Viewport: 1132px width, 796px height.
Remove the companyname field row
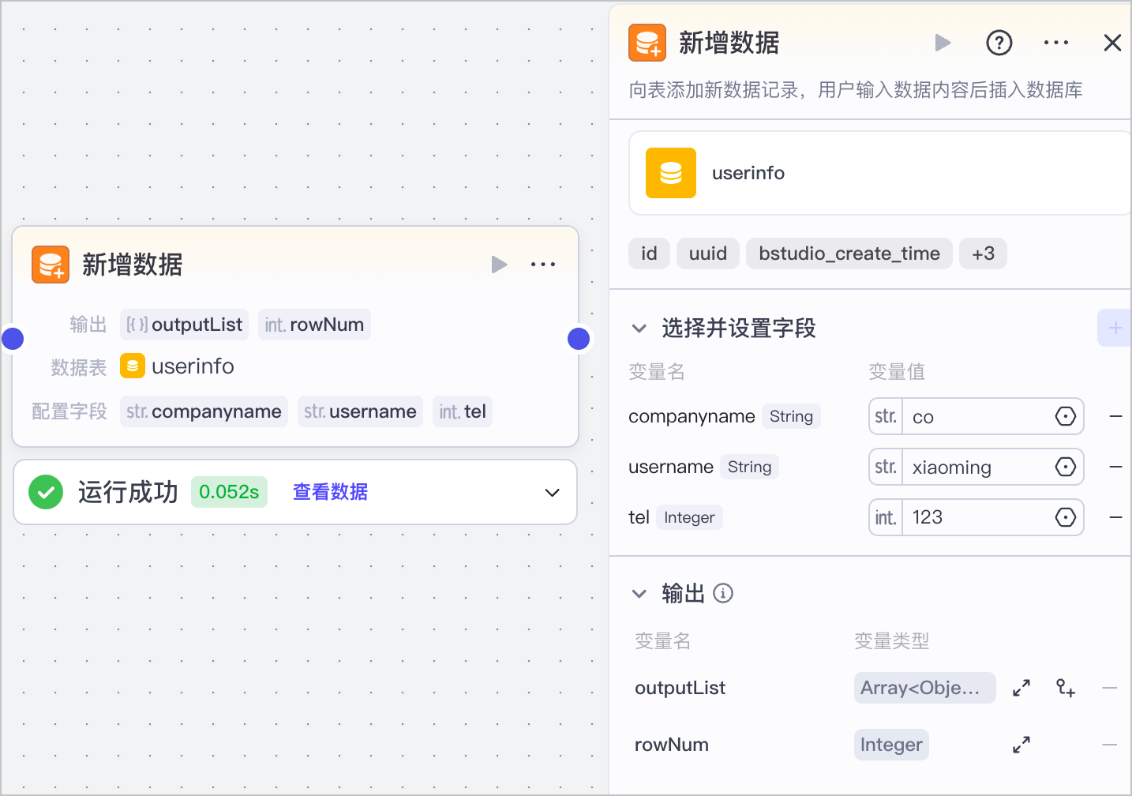pos(1115,416)
